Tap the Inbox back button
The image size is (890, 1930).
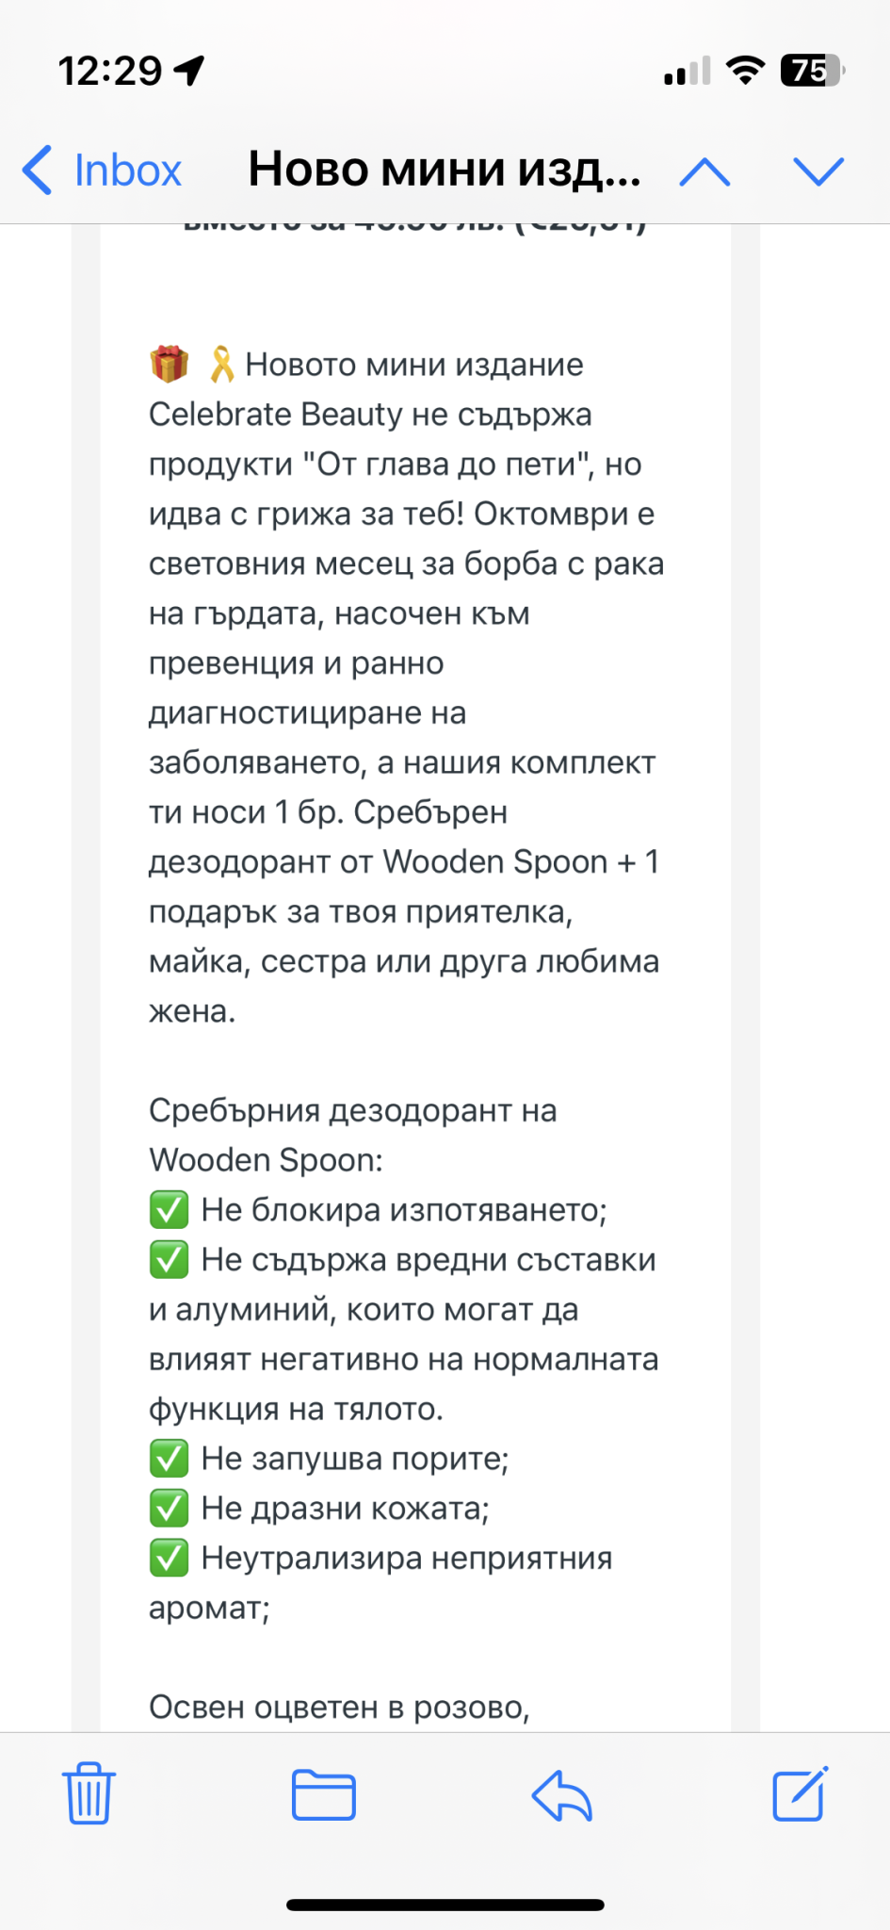pos(102,171)
